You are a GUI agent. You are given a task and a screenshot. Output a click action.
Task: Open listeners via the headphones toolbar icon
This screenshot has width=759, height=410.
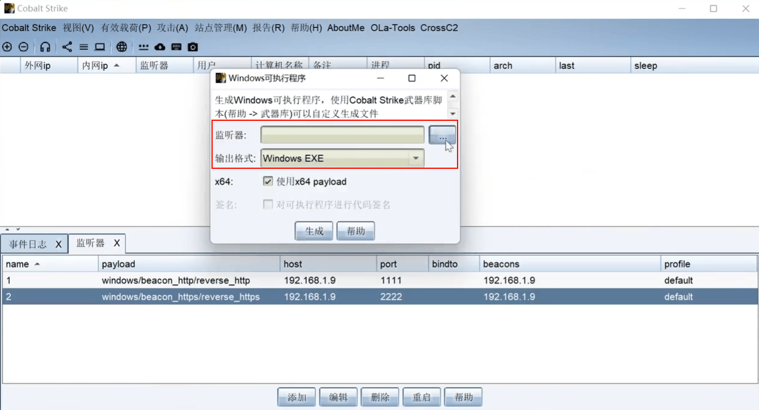(45, 47)
